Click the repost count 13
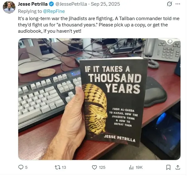 (x=64, y=168)
